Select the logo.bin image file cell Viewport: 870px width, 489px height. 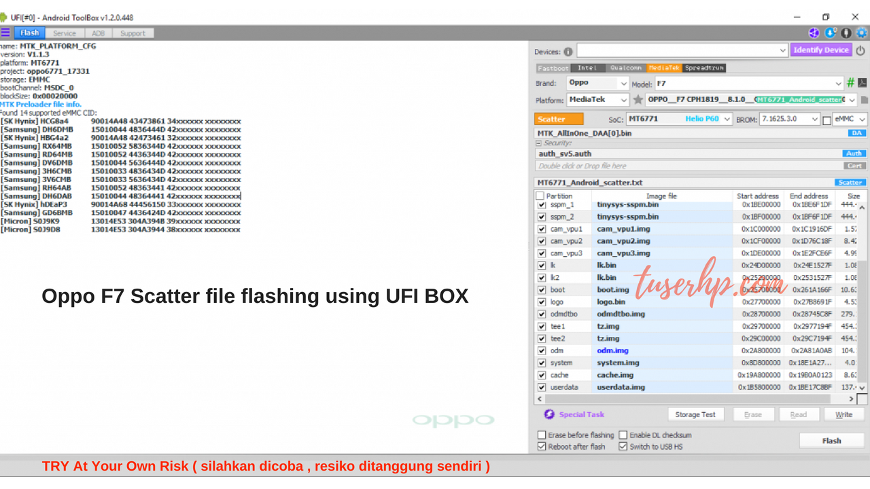(x=662, y=302)
